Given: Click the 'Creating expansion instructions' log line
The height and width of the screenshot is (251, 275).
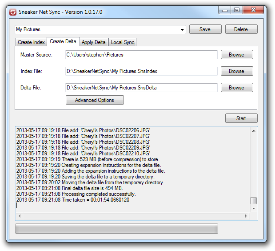Looking at the screenshot, I should 89,165.
